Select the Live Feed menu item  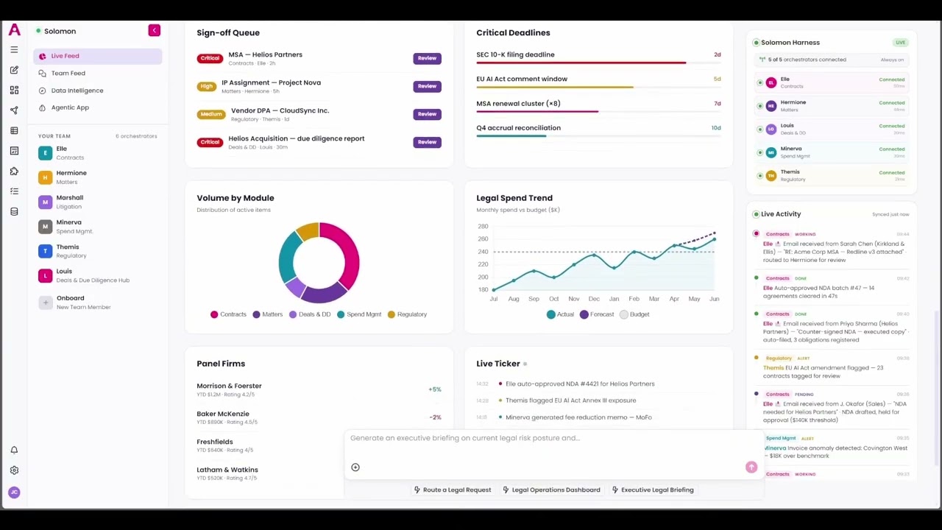(97, 56)
